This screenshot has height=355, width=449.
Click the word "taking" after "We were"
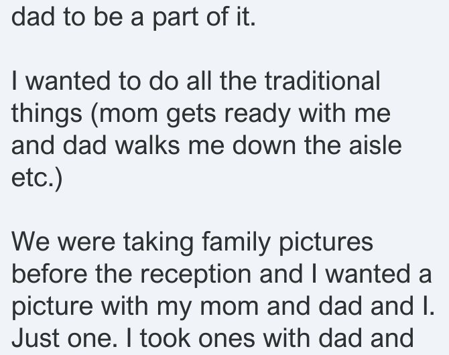pyautogui.click(x=158, y=243)
